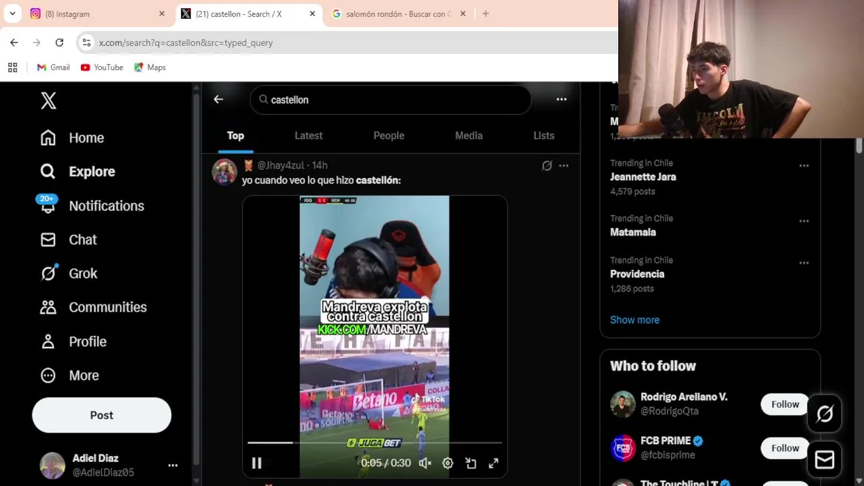The height and width of the screenshot is (486, 864).
Task: Open the YouTube bookmark
Action: tap(102, 67)
